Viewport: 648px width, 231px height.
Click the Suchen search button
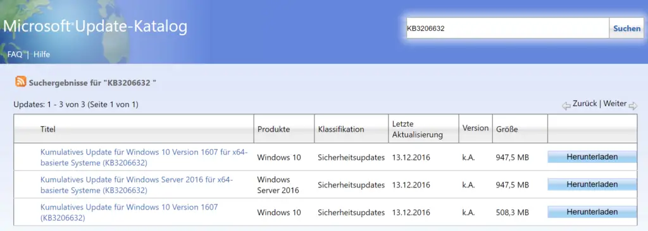[x=626, y=28]
